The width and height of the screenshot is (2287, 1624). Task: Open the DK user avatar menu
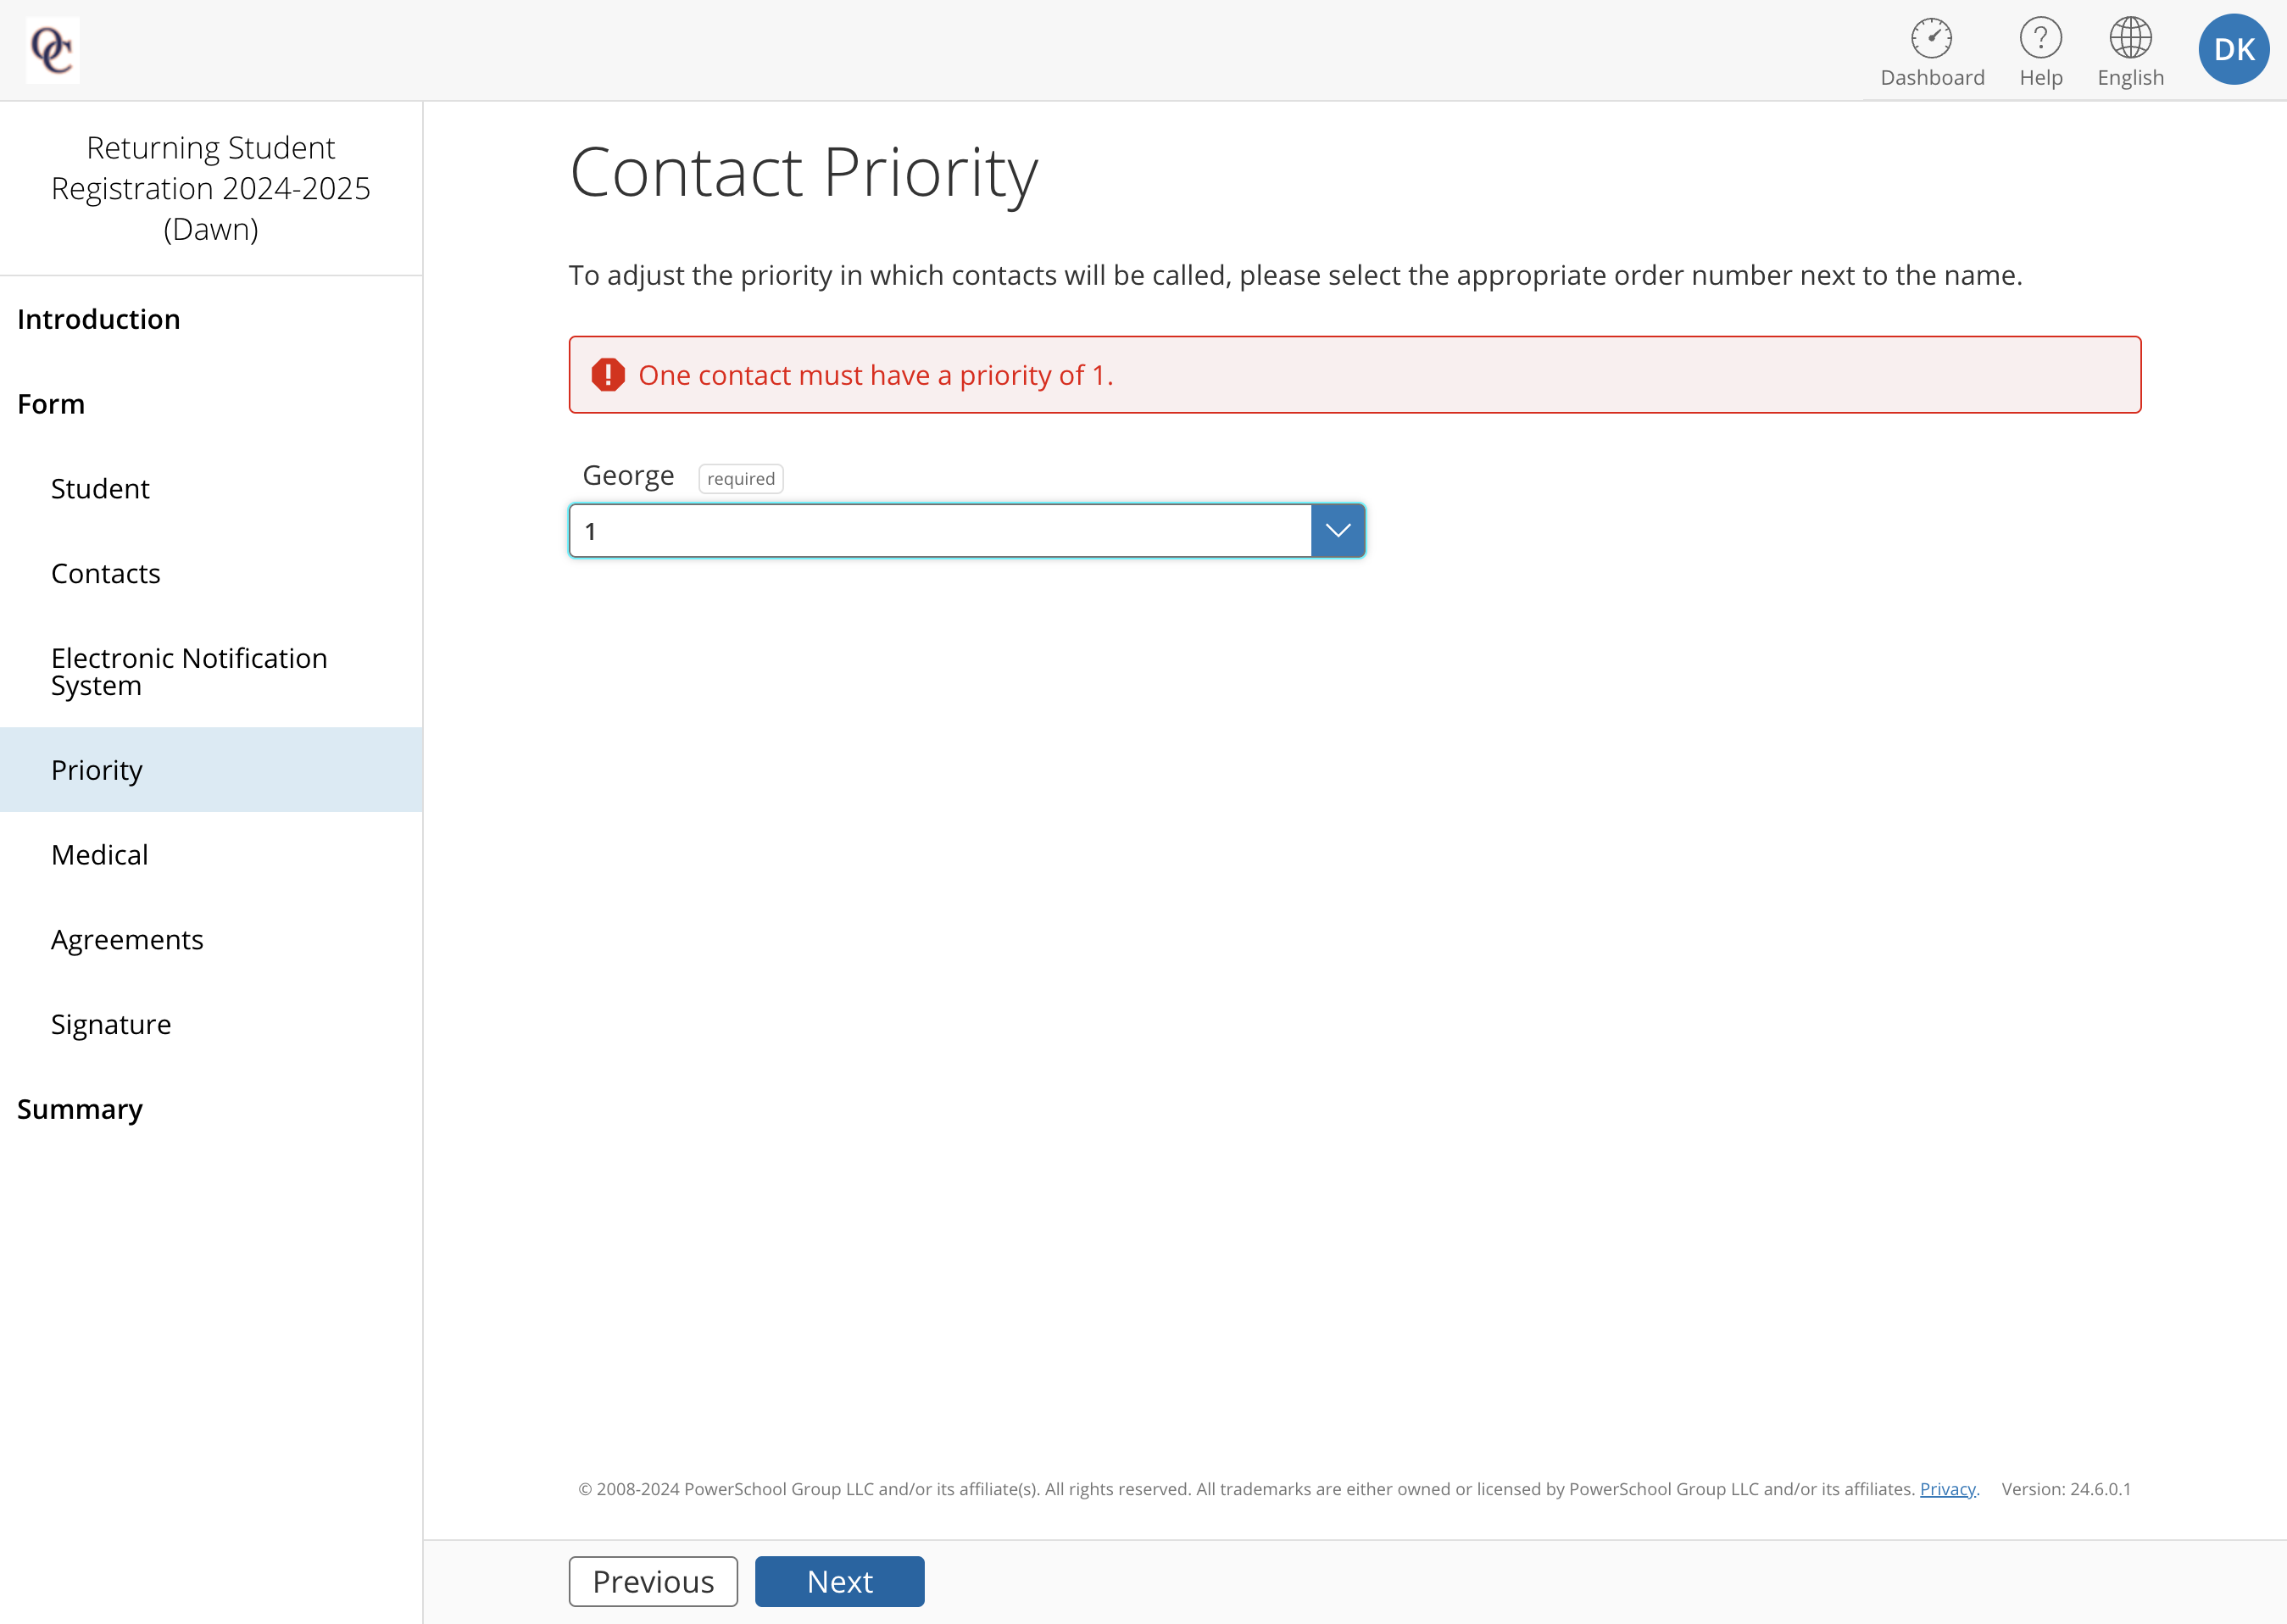tap(2233, 49)
